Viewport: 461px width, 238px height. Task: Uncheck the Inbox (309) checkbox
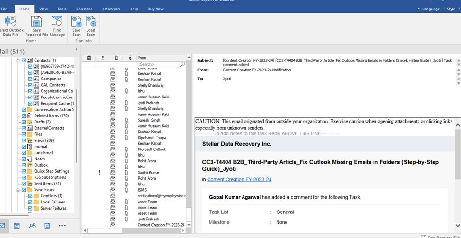pyautogui.click(x=24, y=141)
